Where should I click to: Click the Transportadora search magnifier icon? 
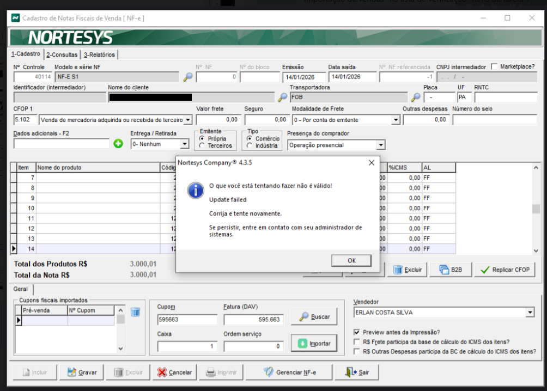click(416, 97)
